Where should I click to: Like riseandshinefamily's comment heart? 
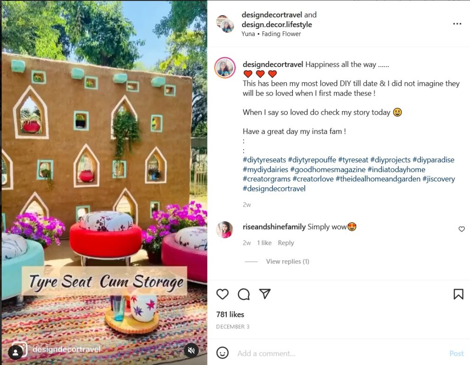[462, 229]
